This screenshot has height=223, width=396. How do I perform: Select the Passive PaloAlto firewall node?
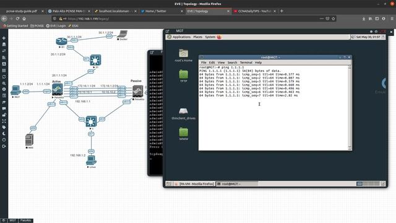[137, 92]
